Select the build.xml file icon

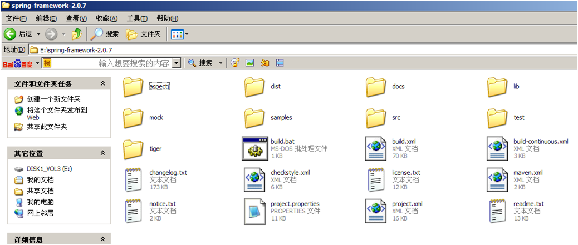pos(376,149)
